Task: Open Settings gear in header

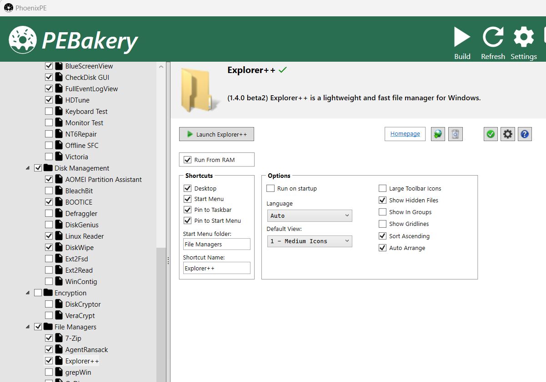Action: point(524,37)
